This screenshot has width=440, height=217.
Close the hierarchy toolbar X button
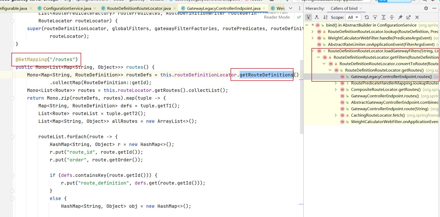click(x=417, y=17)
